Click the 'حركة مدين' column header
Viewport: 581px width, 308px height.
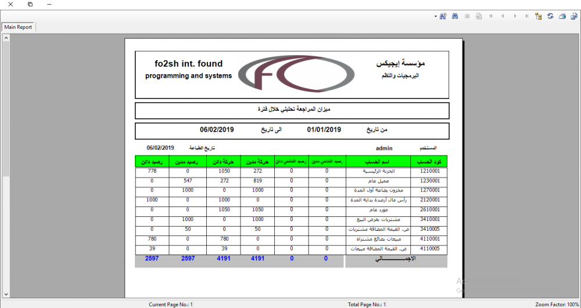pyautogui.click(x=257, y=162)
